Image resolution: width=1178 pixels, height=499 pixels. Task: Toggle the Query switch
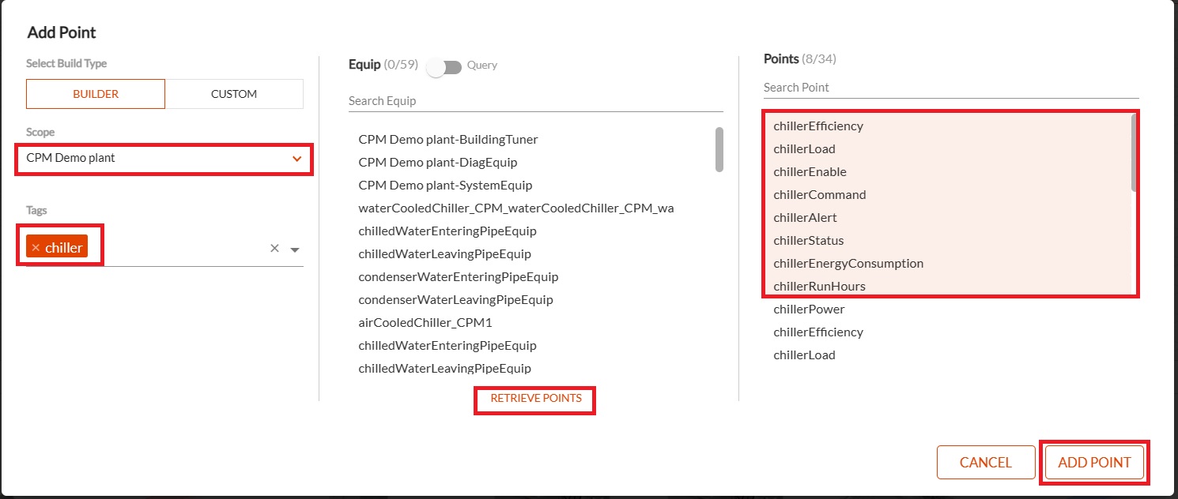tap(444, 67)
